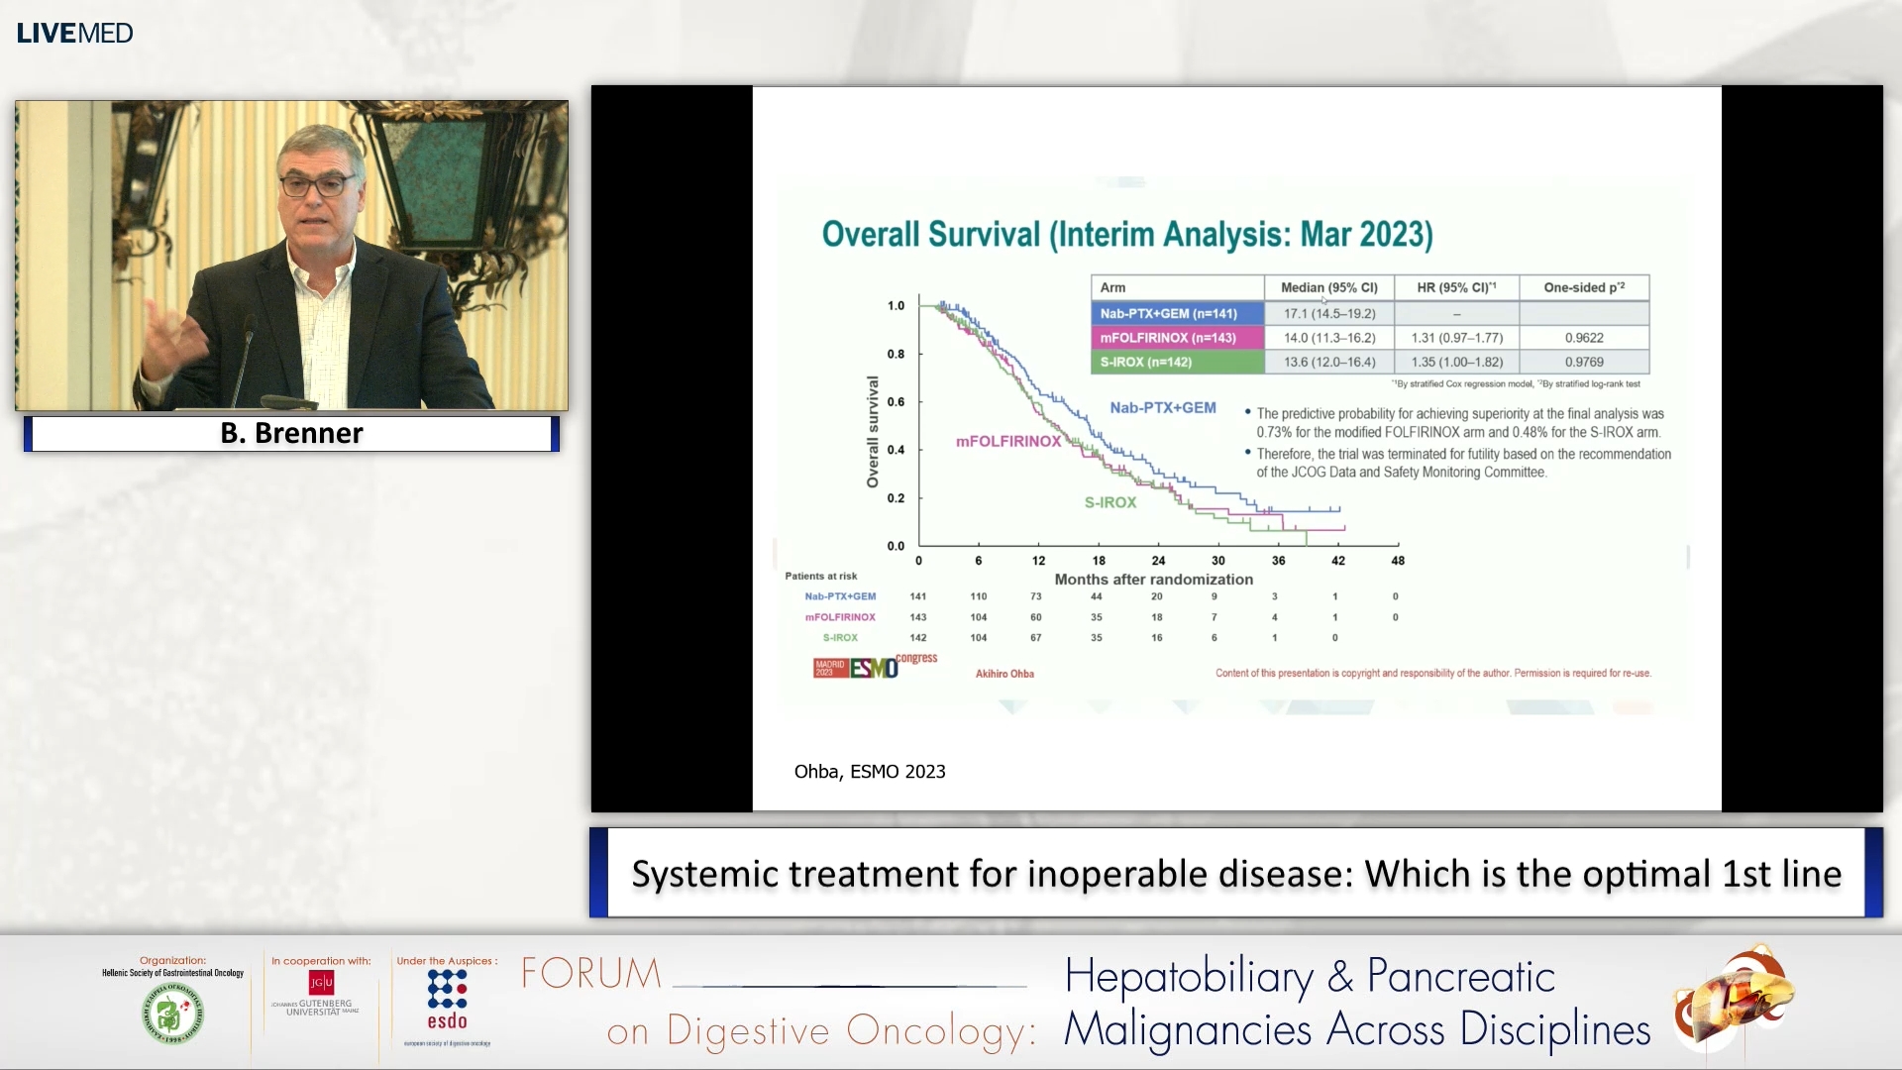Viewport: 1902px width, 1070px height.
Task: Click the One-sided p column header
Action: pos(1584,287)
